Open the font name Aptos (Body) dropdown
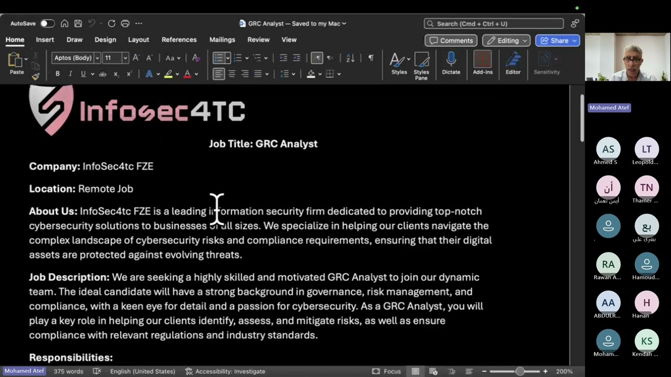 pos(97,58)
